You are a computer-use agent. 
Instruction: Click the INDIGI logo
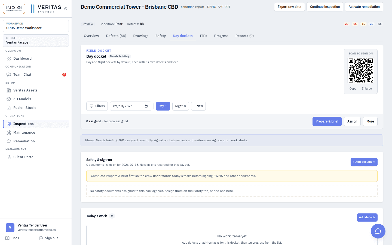tap(14, 9)
